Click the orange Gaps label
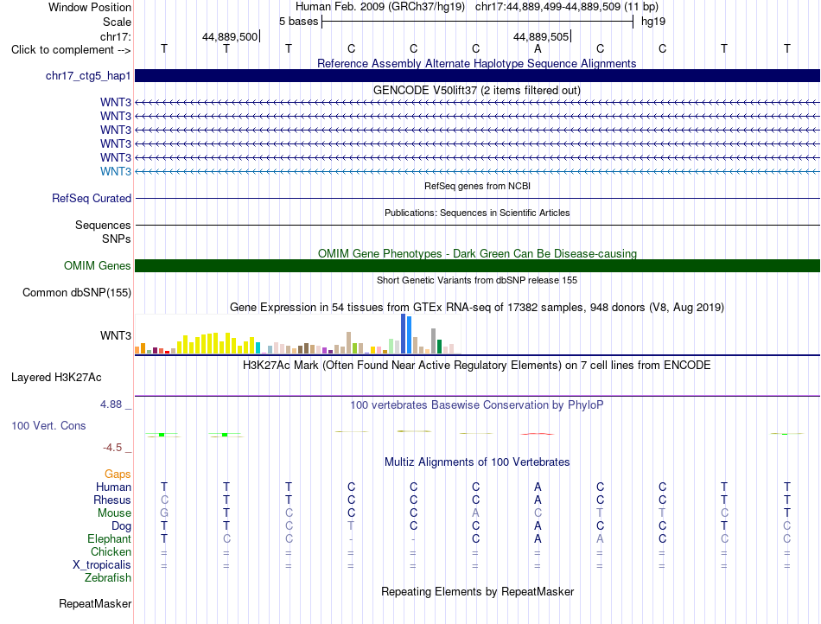This screenshot has height=624, width=821. tap(118, 474)
